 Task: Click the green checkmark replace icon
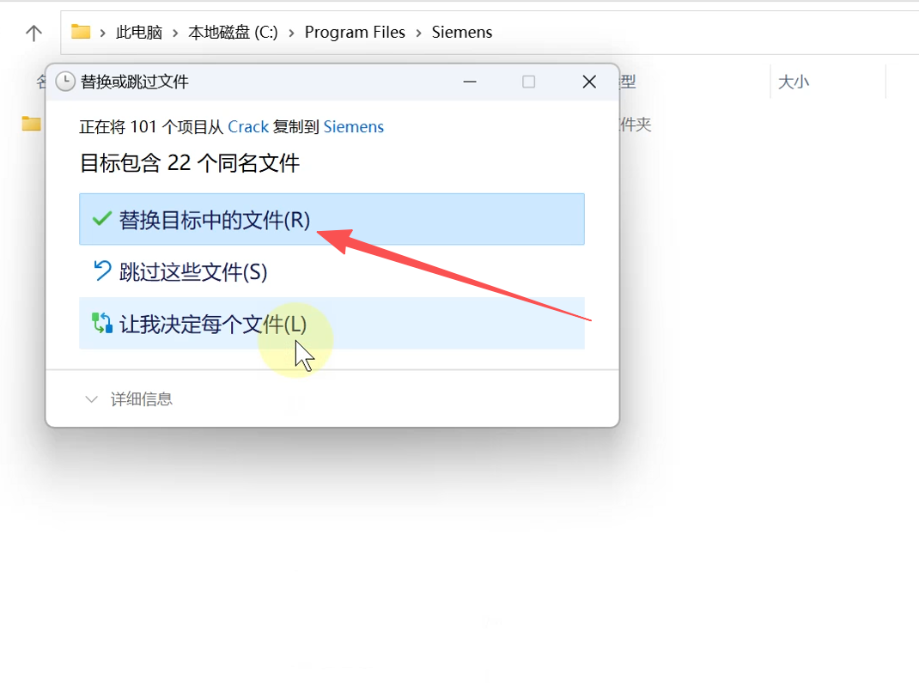pyautogui.click(x=102, y=219)
